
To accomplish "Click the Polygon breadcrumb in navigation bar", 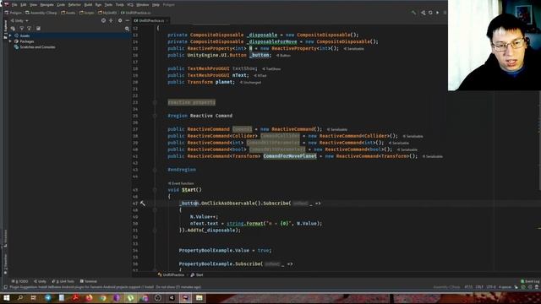I will pos(14,13).
